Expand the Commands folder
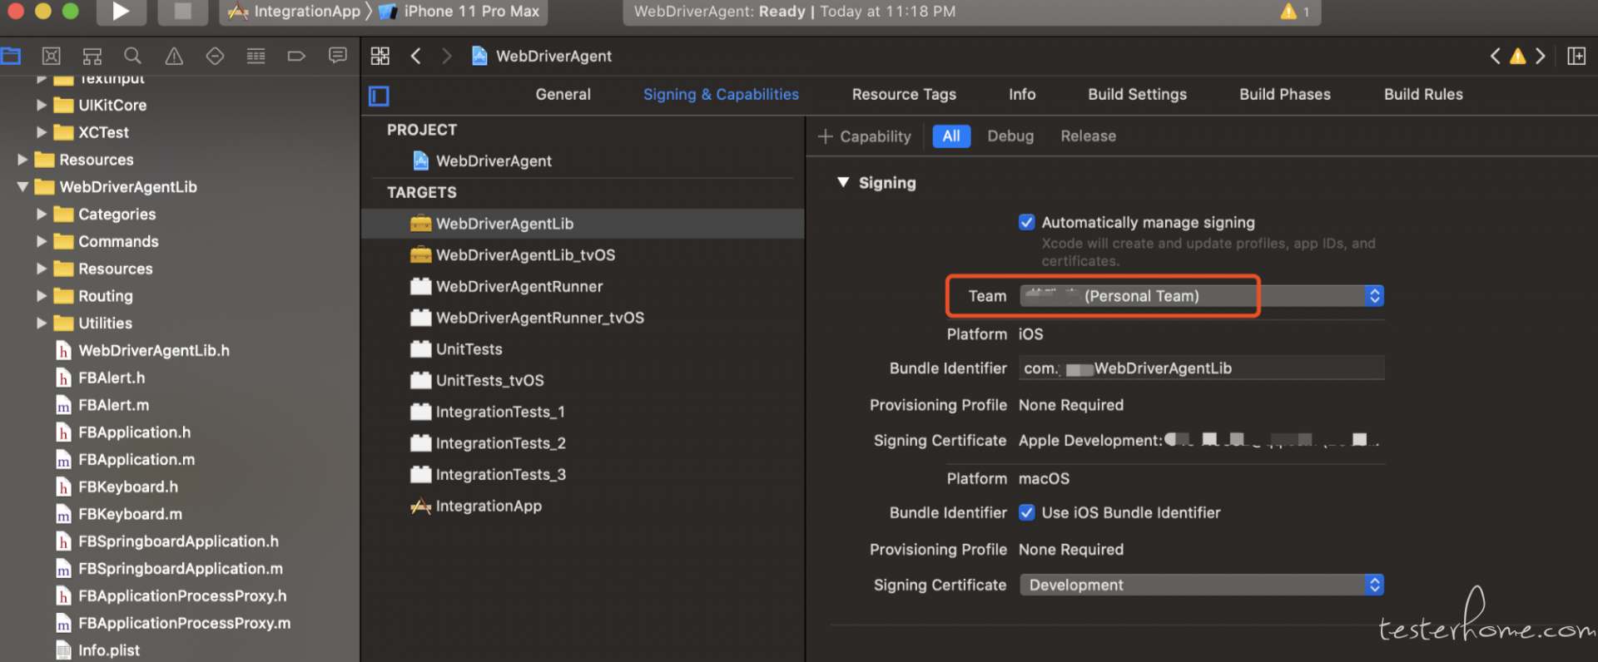The width and height of the screenshot is (1598, 662). coord(41,241)
